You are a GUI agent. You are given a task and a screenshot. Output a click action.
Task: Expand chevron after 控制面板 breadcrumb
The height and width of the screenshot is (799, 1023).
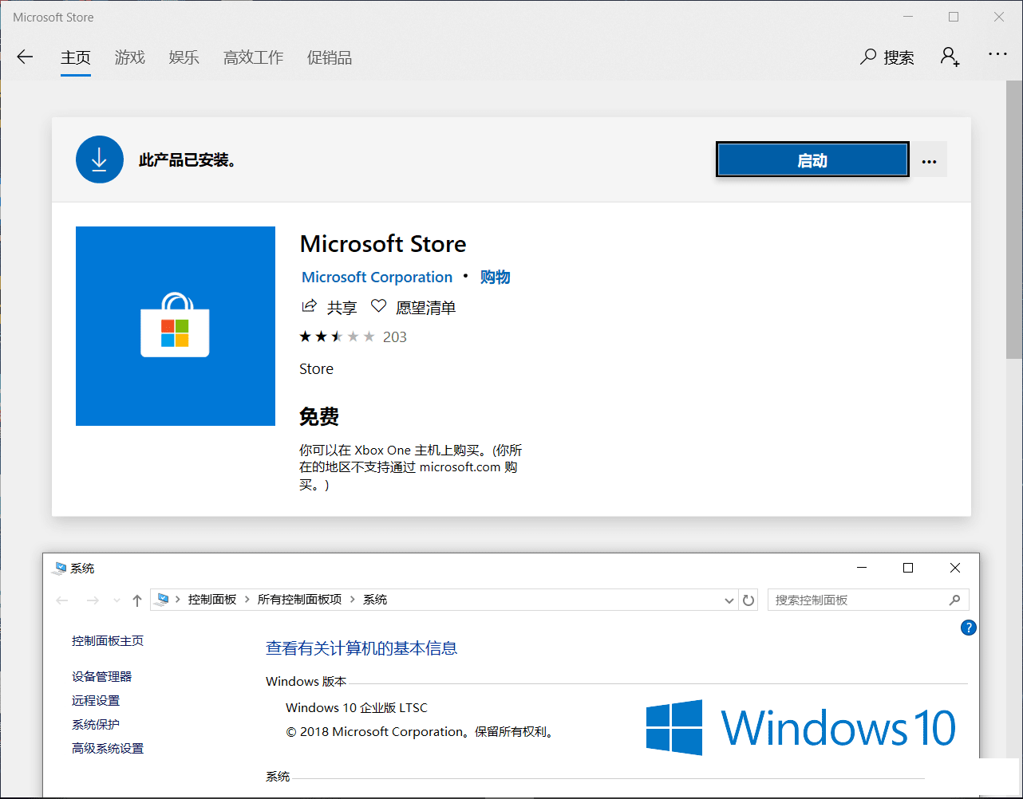pos(247,600)
